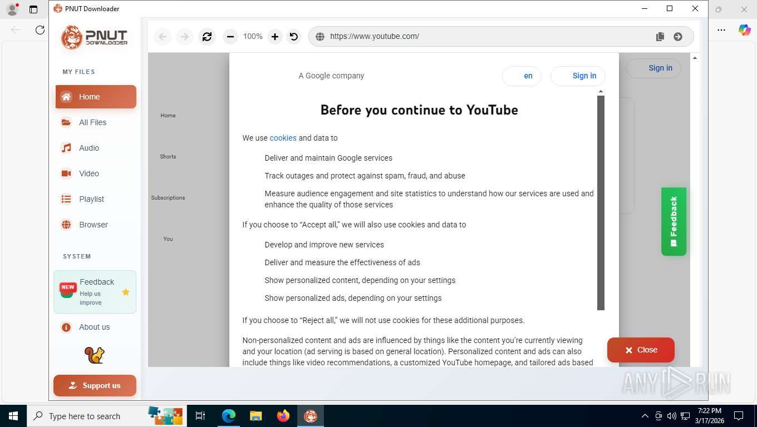
Task: Open the Playlist section
Action: (x=96, y=199)
